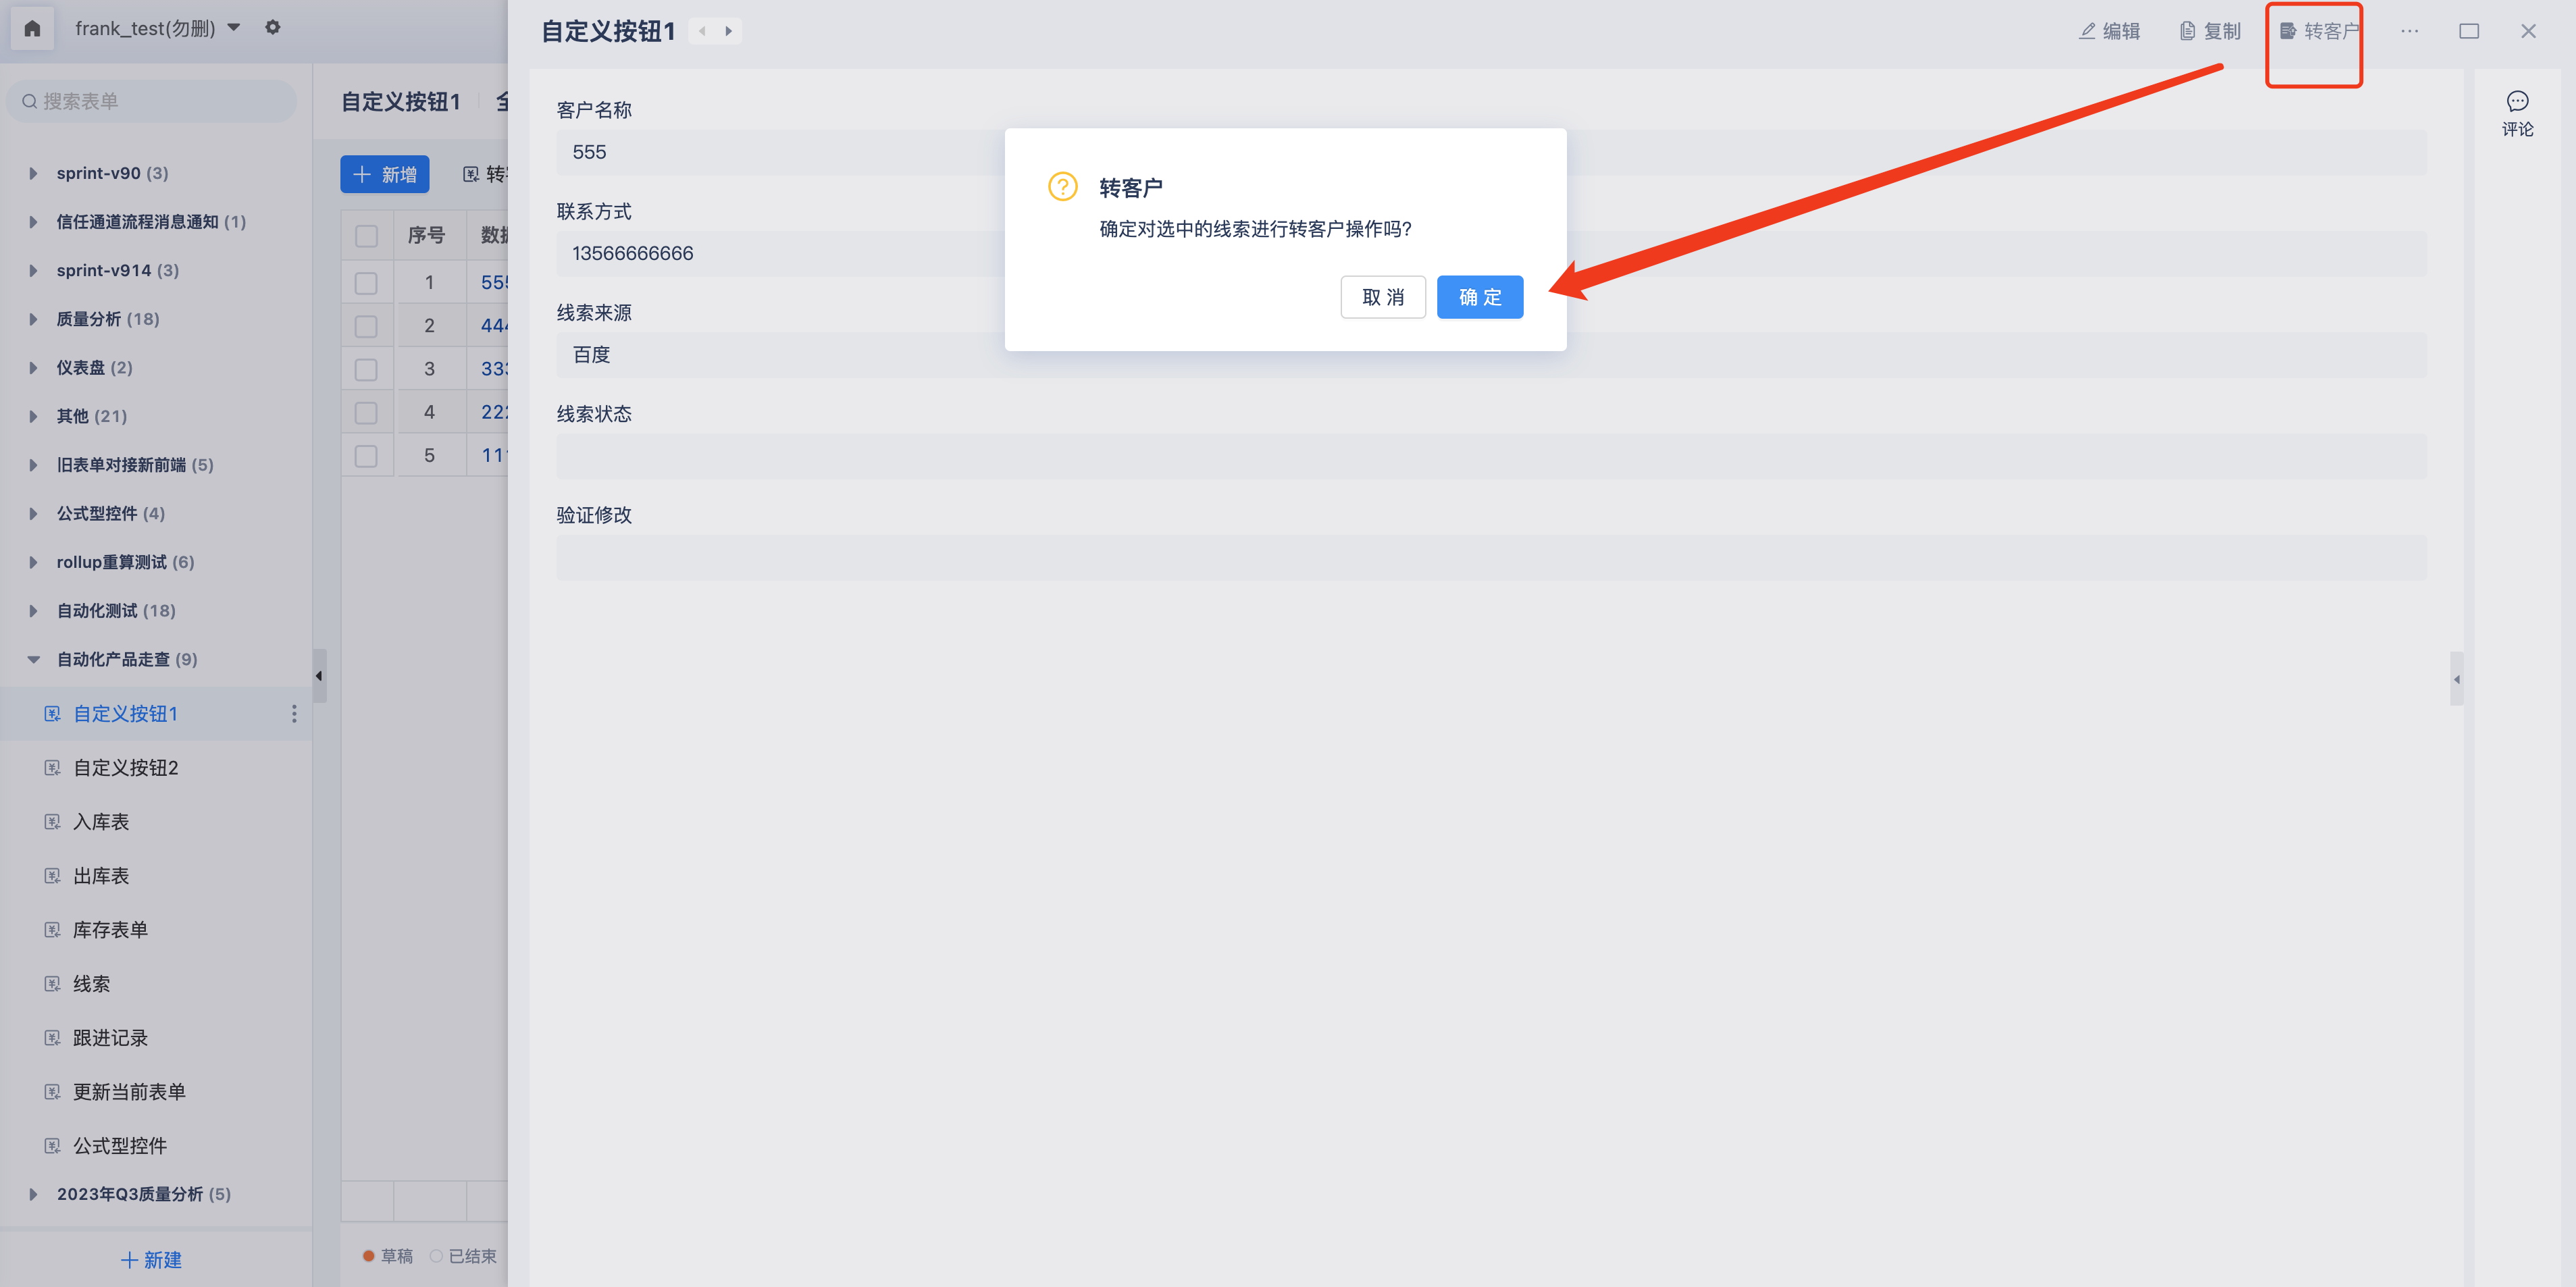The height and width of the screenshot is (1287, 2576).
Task: Expand the 2023年Q3质量分析 group
Action: [33, 1194]
